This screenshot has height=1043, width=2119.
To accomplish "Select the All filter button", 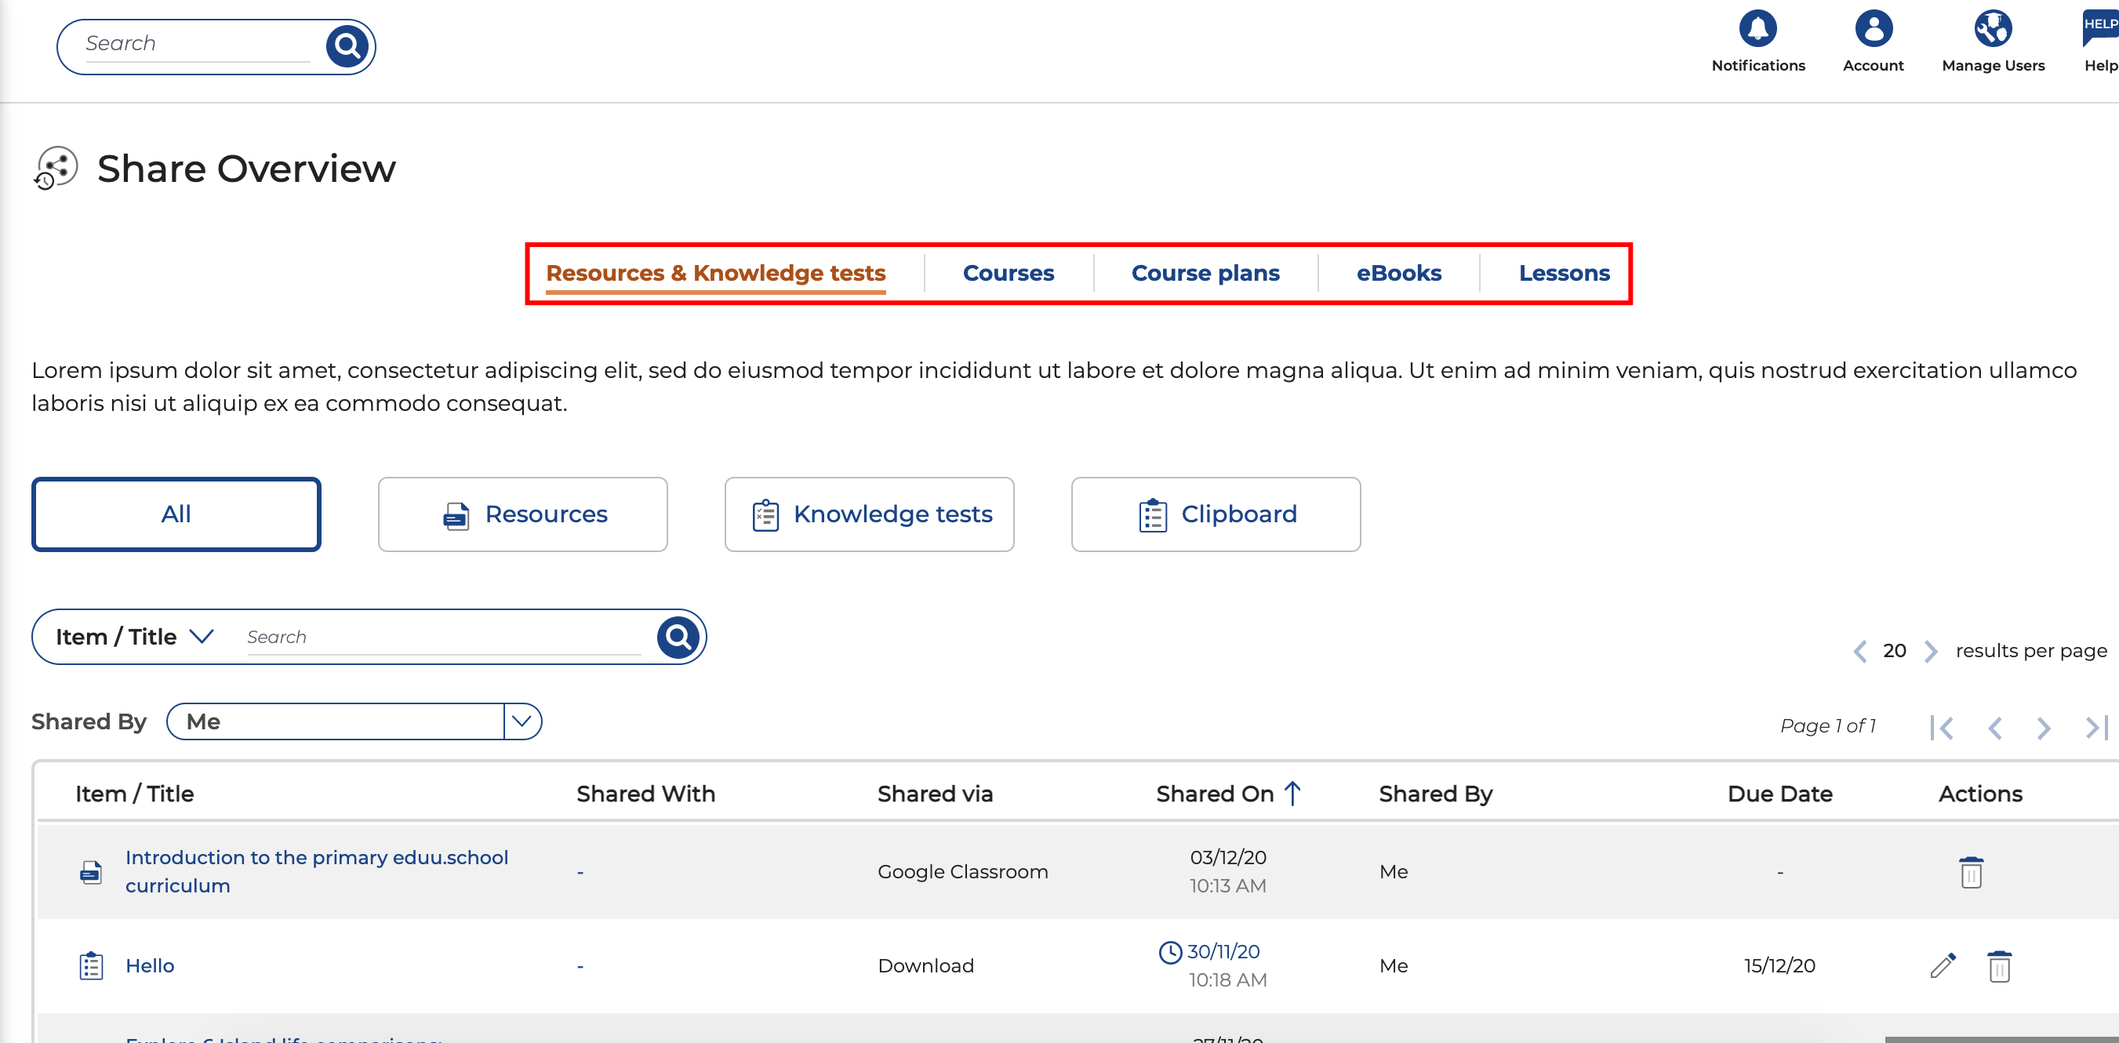I will (176, 514).
